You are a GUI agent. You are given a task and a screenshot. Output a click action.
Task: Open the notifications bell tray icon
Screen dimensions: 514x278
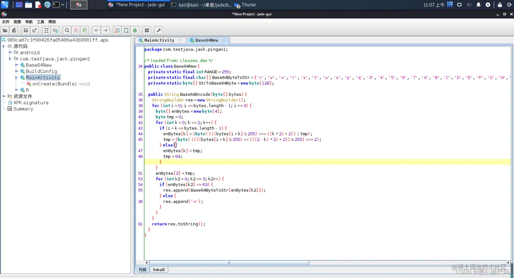click(x=478, y=5)
